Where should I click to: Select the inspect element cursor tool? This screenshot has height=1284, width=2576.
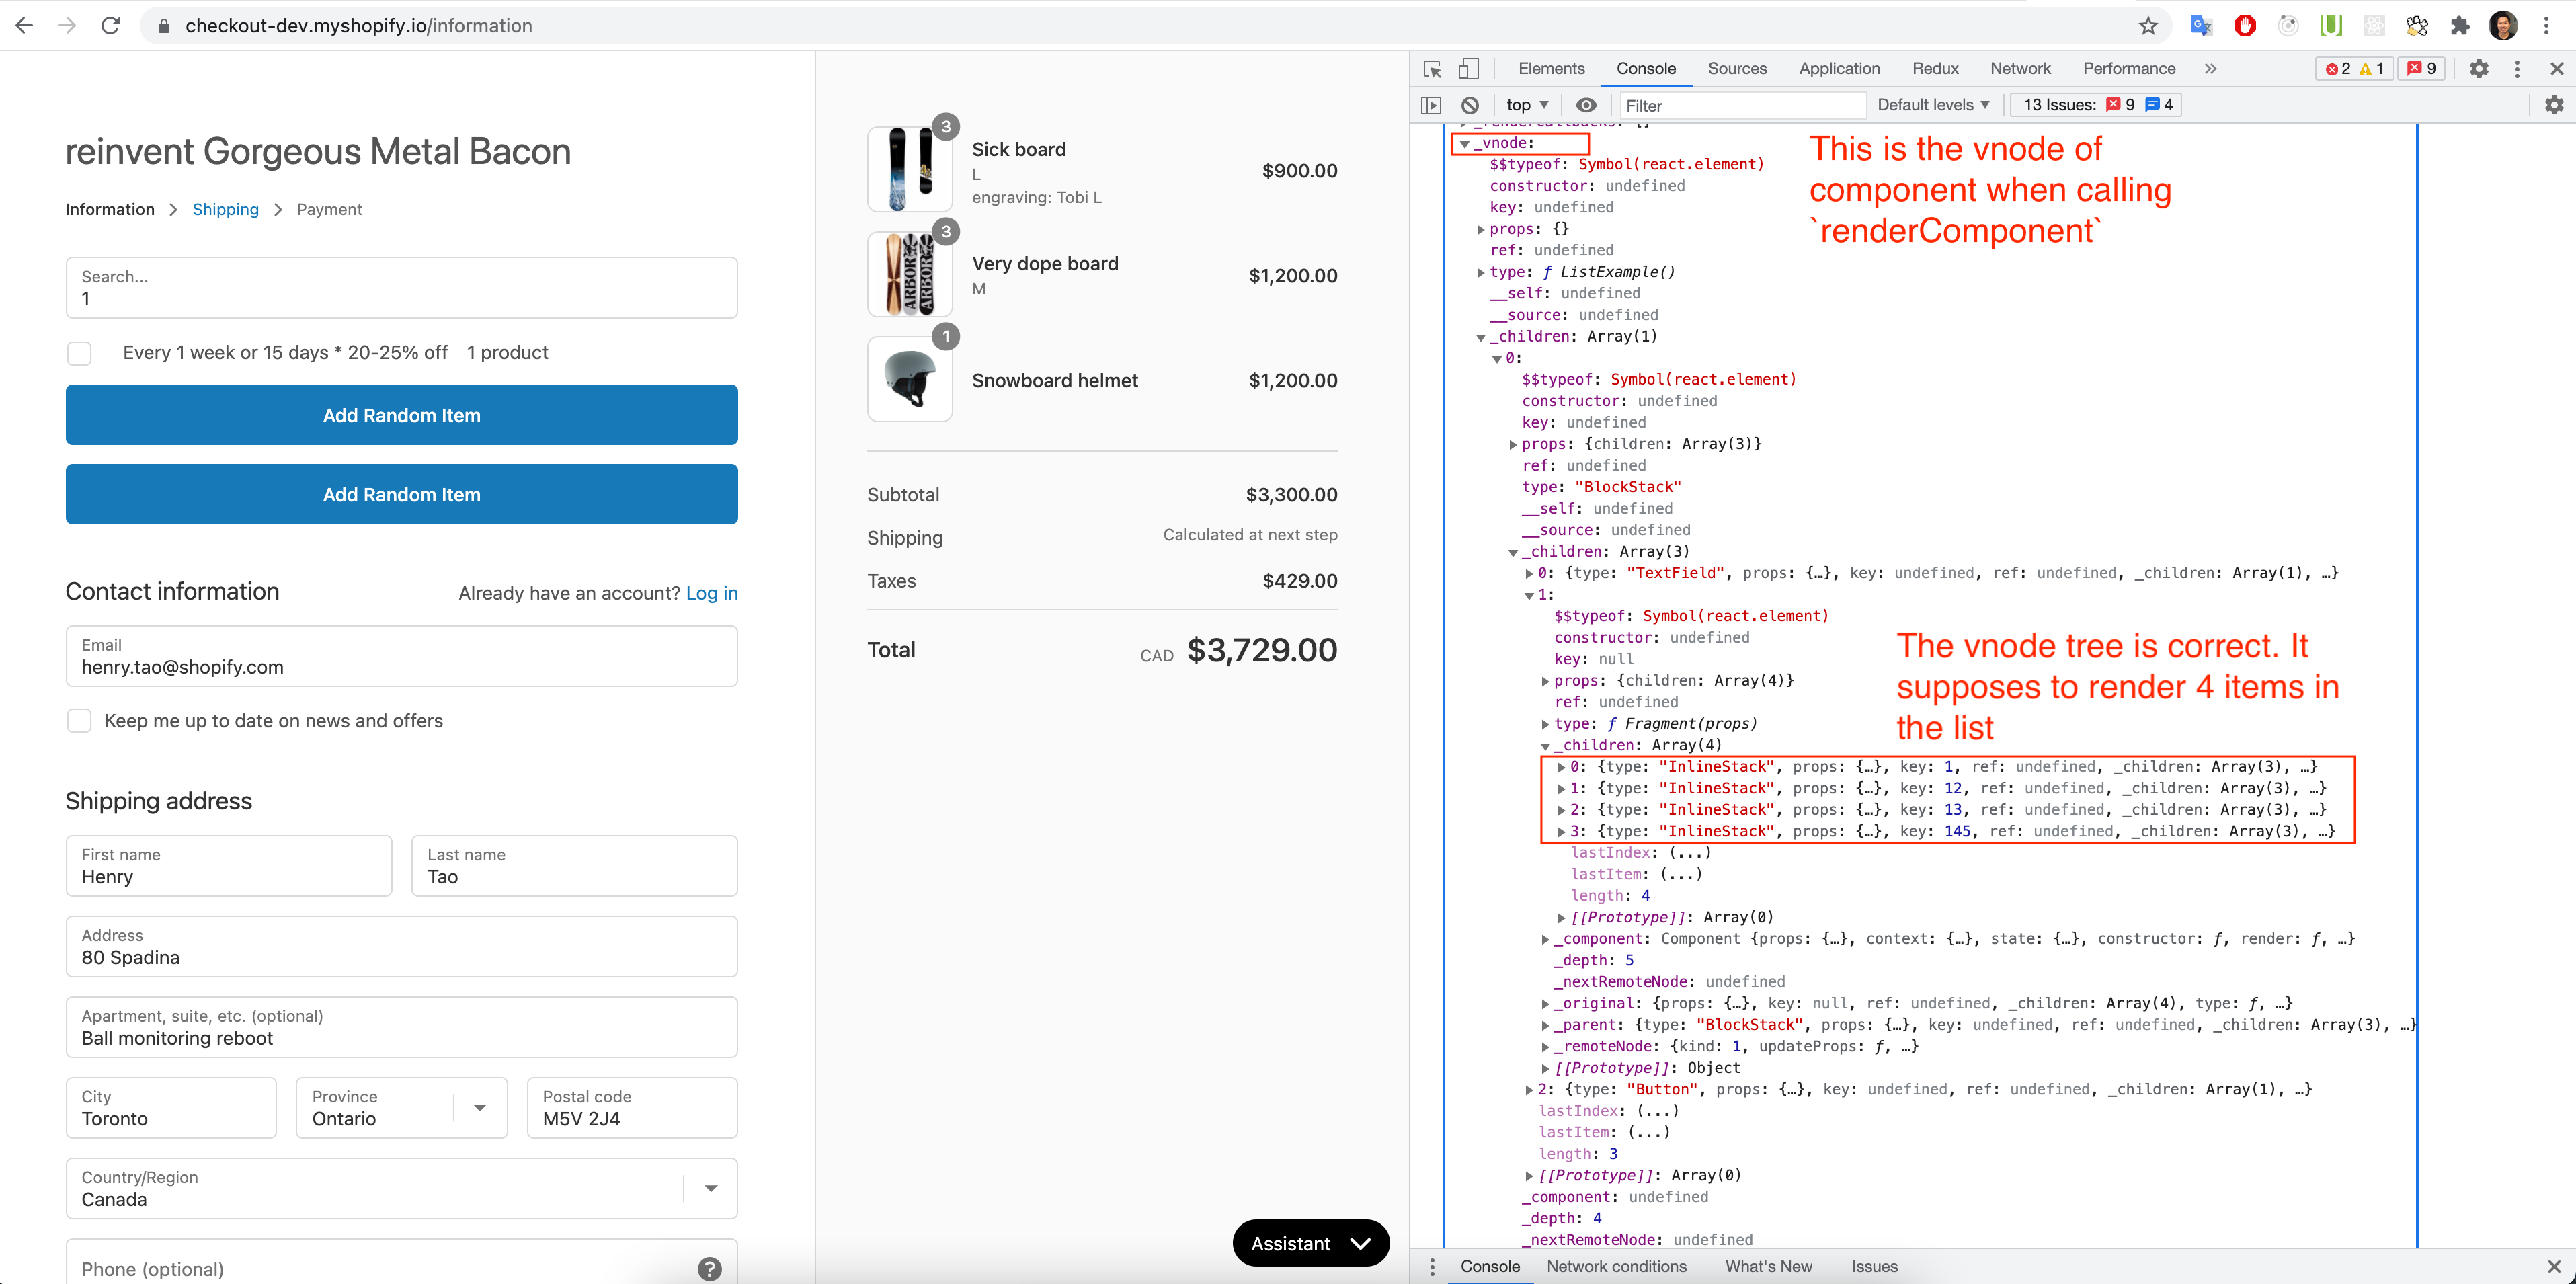[x=1432, y=68]
